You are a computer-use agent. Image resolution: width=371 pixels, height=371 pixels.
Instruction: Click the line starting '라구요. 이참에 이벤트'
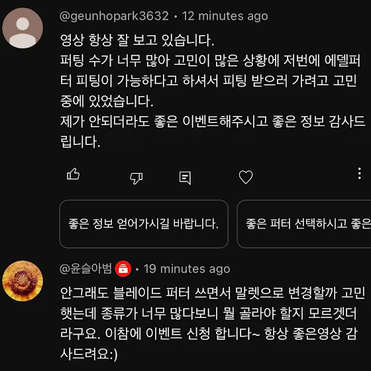click(209, 333)
